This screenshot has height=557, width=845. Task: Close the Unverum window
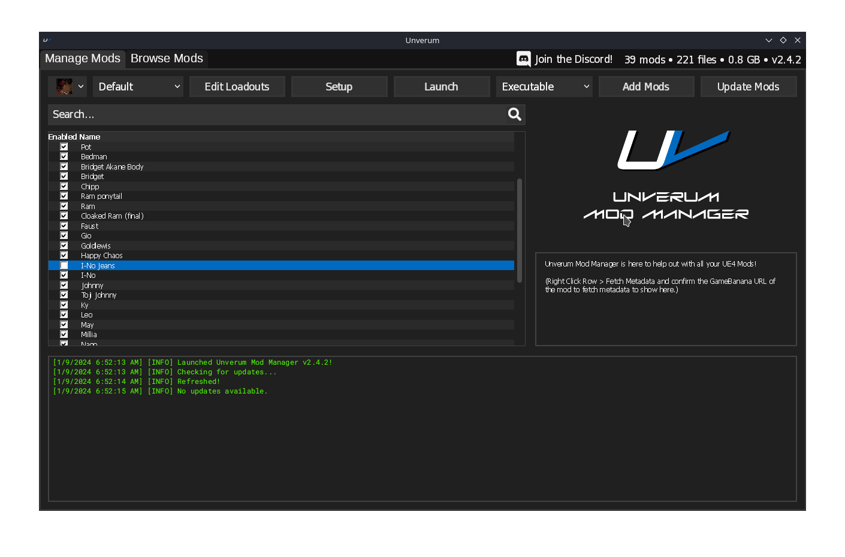coord(798,40)
